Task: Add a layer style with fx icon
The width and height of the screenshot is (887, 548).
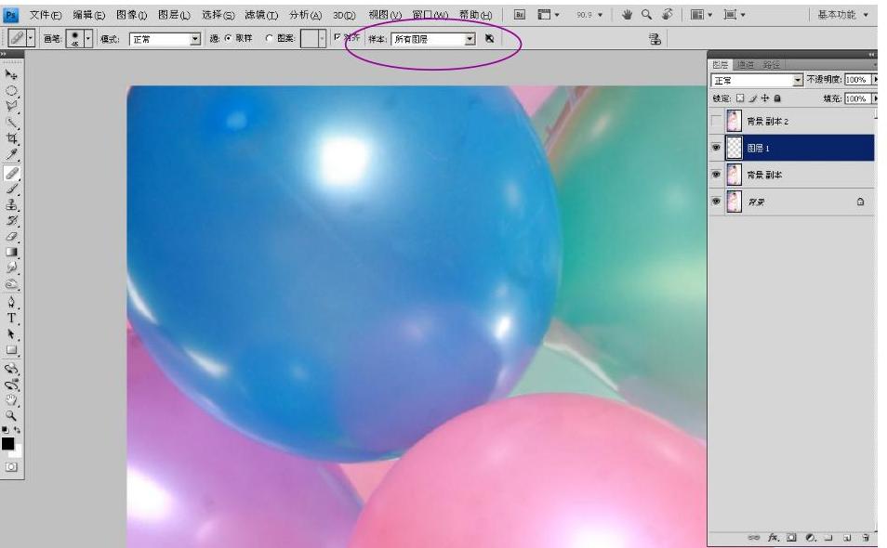Action: (x=773, y=537)
